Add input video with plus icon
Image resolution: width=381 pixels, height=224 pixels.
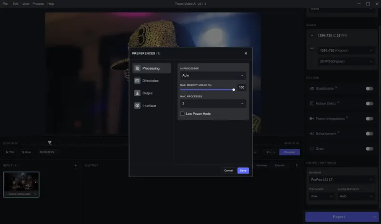click(x=76, y=165)
